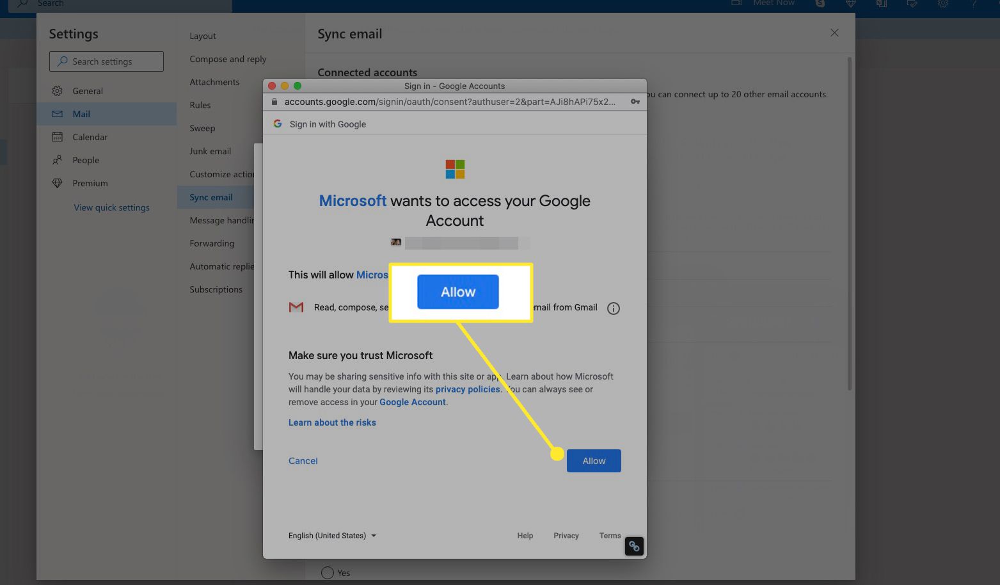Select Calendar in Settings sidebar
Screen dimensions: 1000x585
[106, 137]
